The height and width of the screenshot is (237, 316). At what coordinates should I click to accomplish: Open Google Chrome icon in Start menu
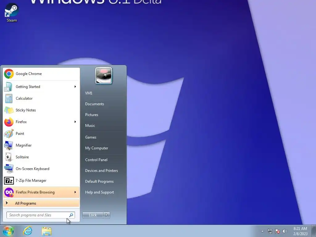9,74
